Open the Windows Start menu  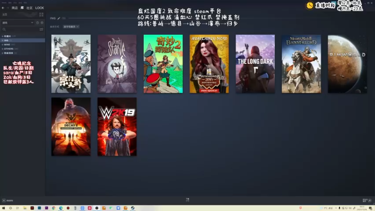pos(3,208)
